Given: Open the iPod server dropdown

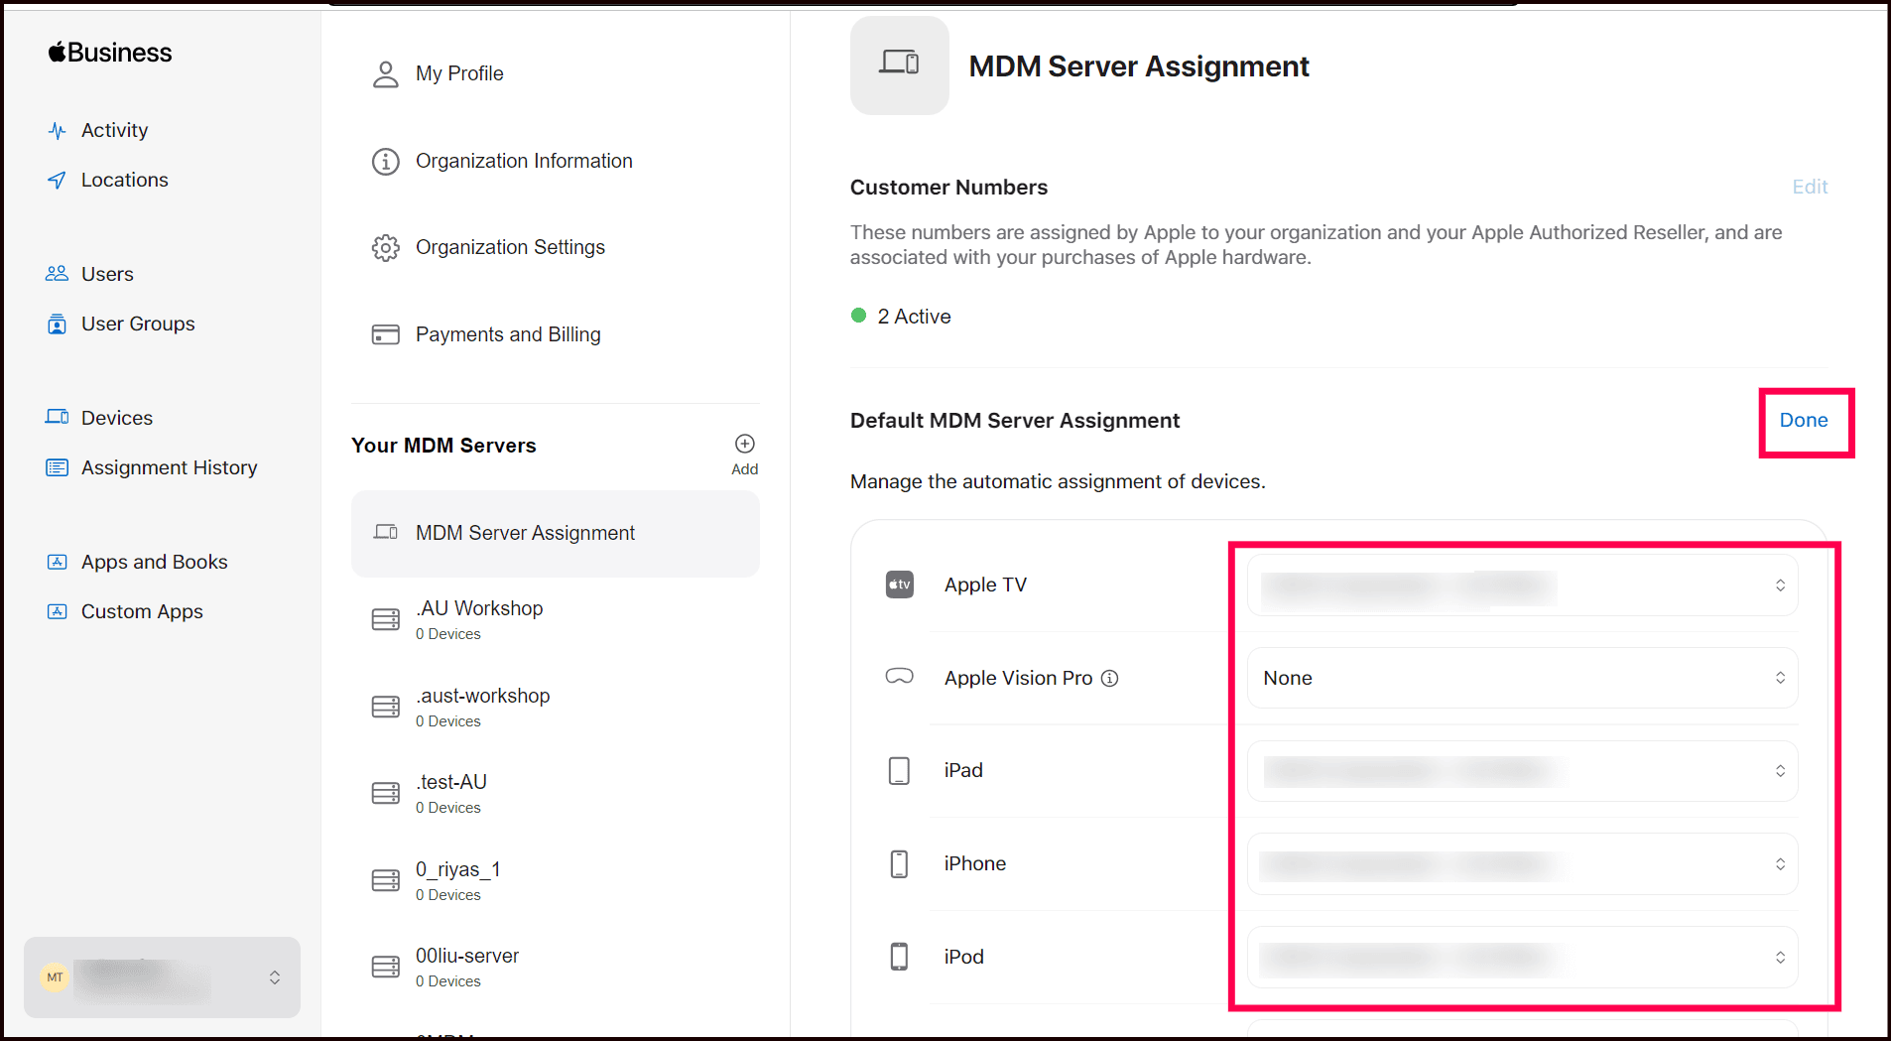Looking at the screenshot, I should coord(1522,958).
